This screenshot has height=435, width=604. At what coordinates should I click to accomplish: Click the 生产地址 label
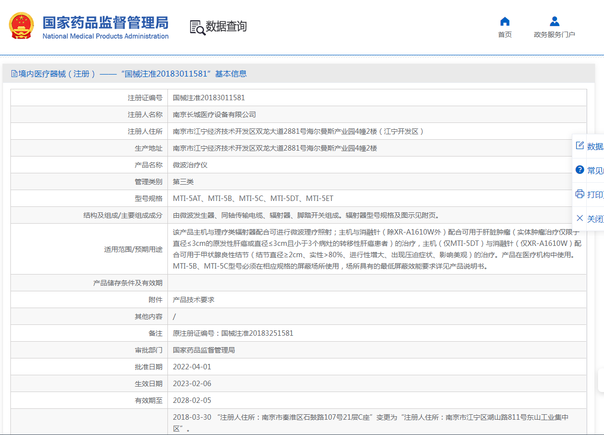(x=149, y=148)
